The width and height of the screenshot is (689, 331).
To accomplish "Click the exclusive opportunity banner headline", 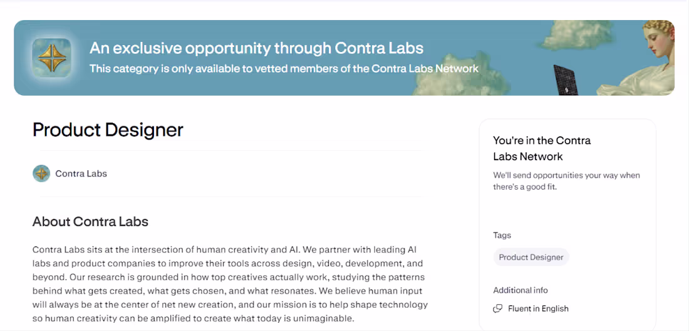I will (256, 48).
